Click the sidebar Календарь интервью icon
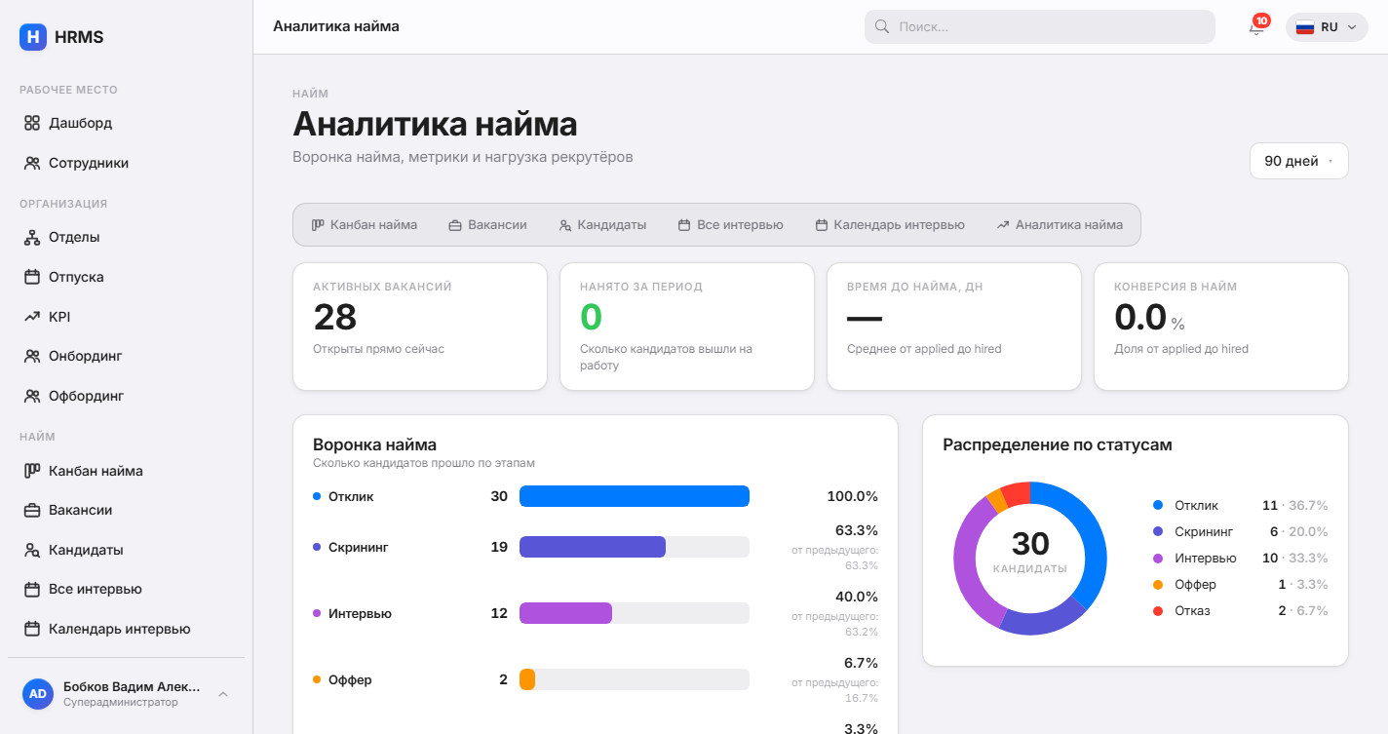The image size is (1388, 734). 32,629
